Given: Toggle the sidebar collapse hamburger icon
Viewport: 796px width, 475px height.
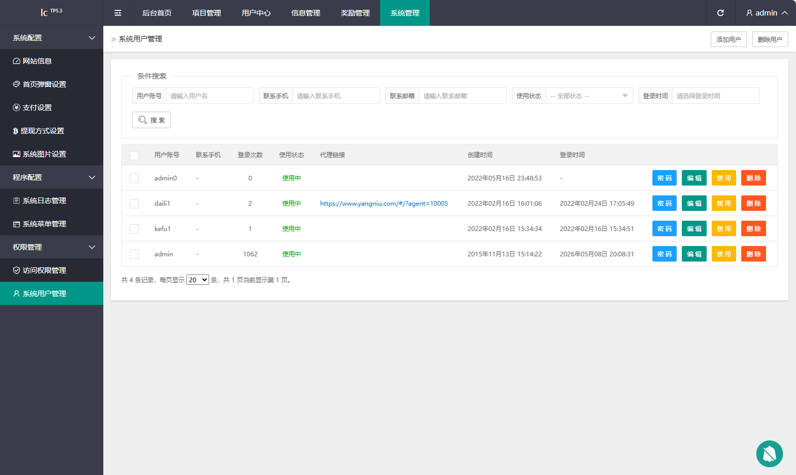Looking at the screenshot, I should tap(118, 13).
